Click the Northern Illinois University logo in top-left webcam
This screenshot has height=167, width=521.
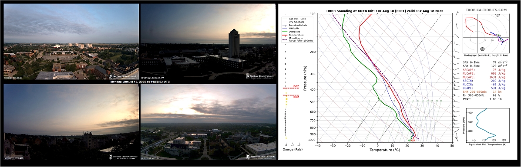point(123,76)
